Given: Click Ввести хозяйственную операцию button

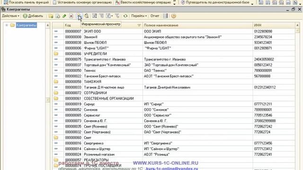Looking at the screenshot, I should 143,2.
